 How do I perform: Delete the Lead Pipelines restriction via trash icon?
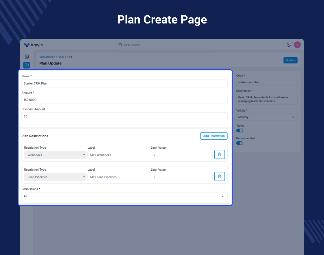(x=219, y=176)
